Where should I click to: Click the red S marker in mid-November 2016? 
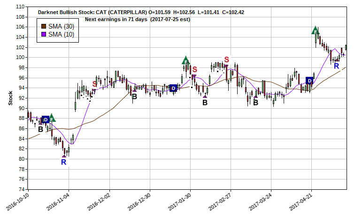tap(94, 84)
